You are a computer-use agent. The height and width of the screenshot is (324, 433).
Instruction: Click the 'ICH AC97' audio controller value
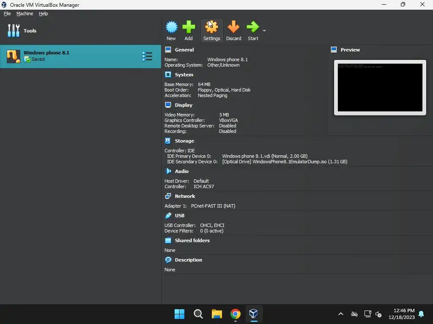(x=204, y=186)
